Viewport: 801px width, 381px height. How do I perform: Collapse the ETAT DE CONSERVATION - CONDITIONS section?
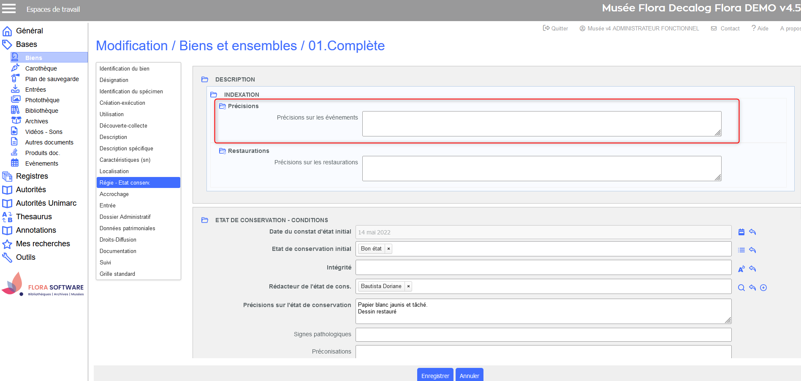[x=205, y=220]
